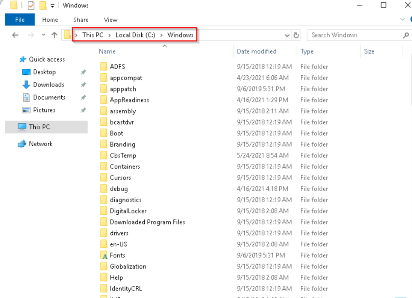Select the diagnostics folder name
412x298 pixels.
pyautogui.click(x=126, y=200)
